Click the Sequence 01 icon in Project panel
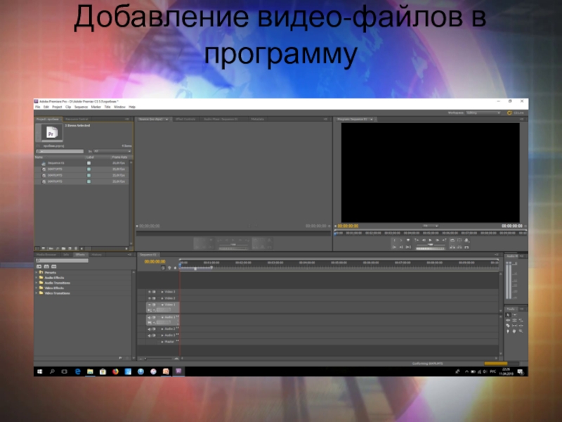Viewport: 562px width, 422px height. 44,162
